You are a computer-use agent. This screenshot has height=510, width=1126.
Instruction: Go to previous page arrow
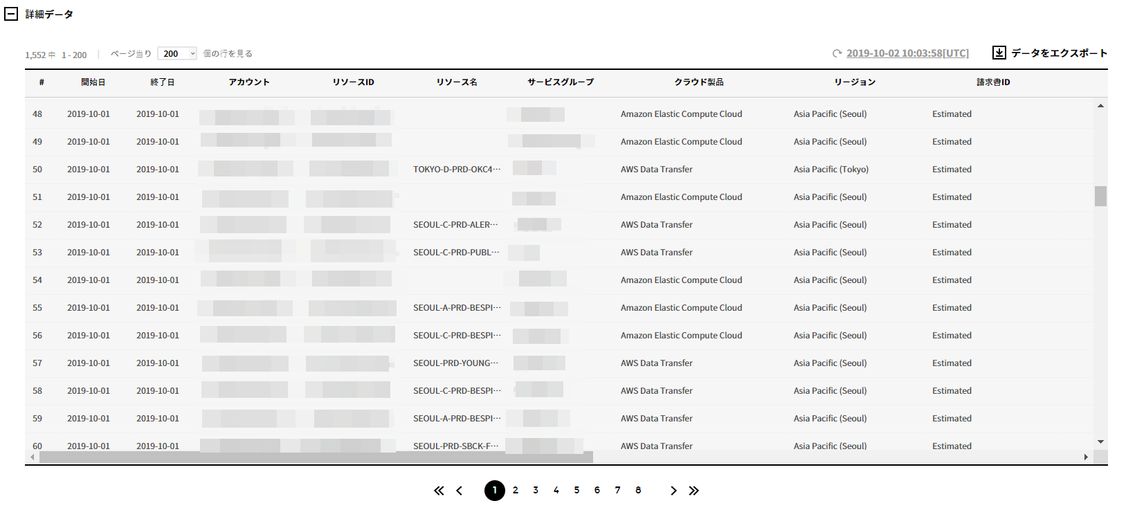click(460, 491)
